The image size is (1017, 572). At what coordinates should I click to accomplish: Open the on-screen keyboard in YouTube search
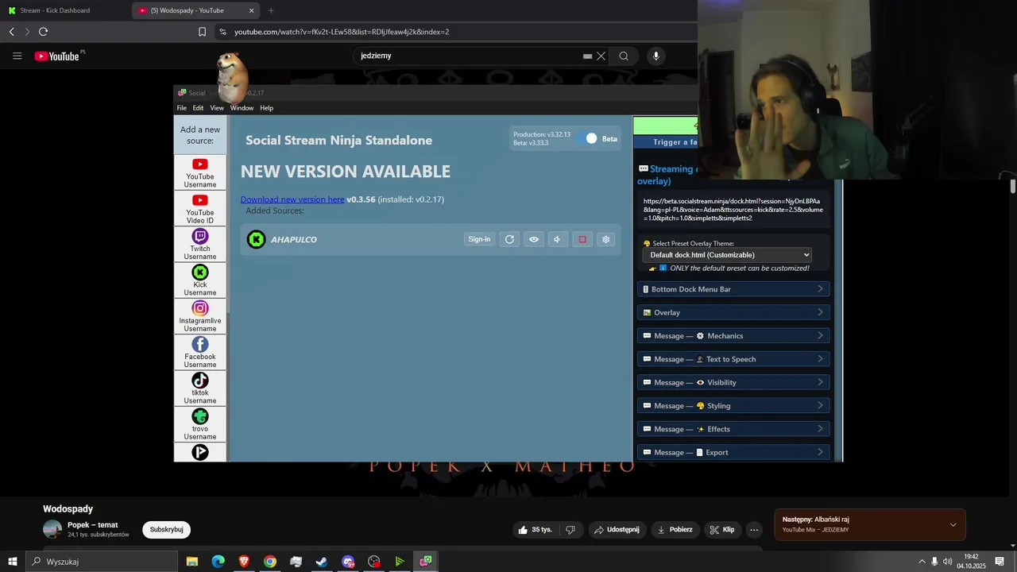(587, 56)
